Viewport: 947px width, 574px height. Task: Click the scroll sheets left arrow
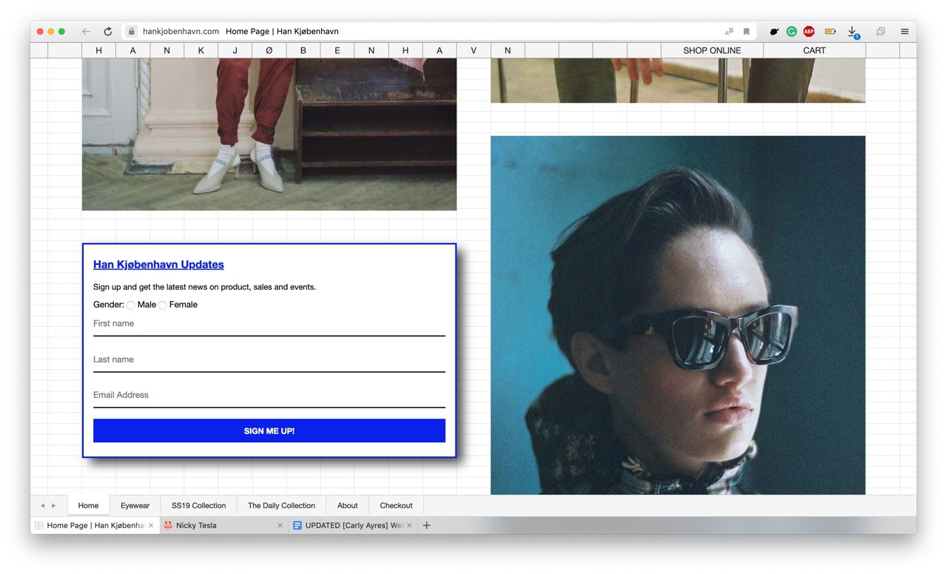click(42, 506)
